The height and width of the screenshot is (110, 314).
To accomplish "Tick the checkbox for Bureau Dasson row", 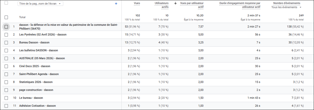I will coord(6,42).
